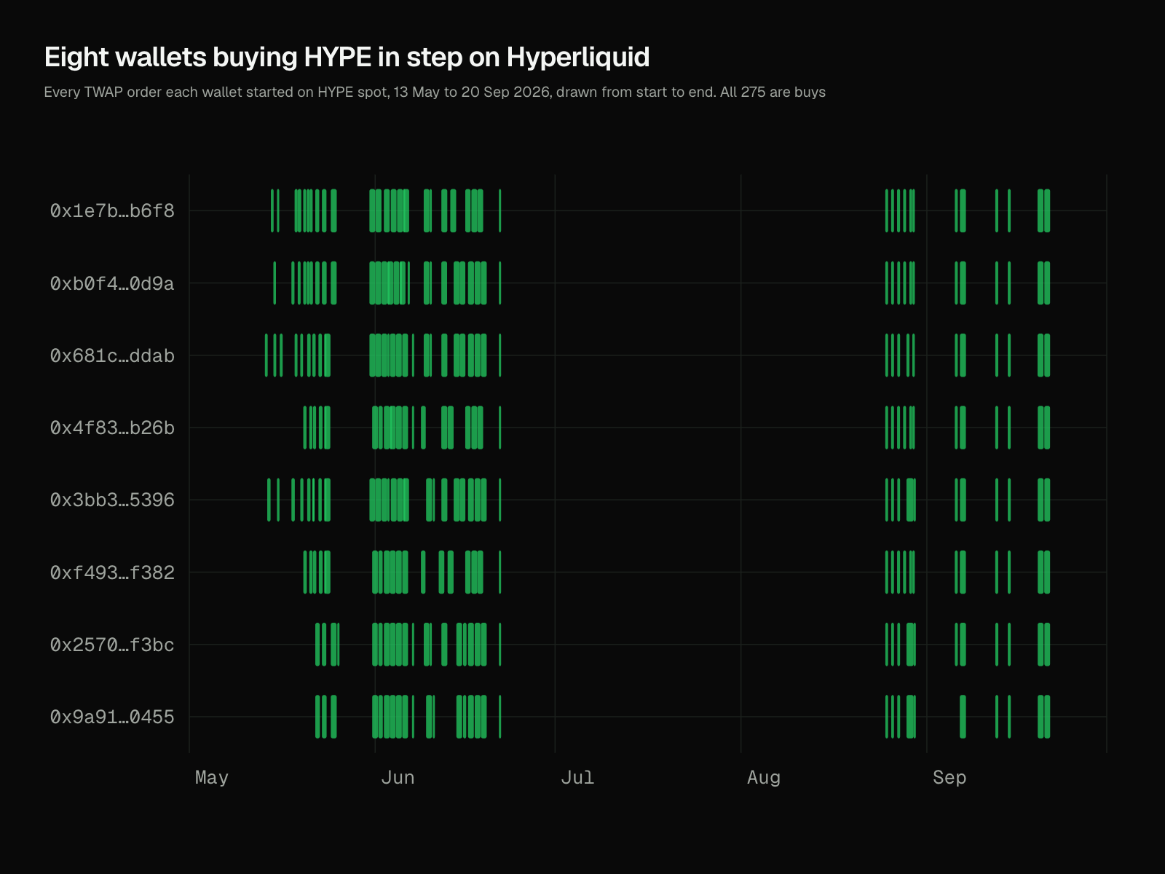1165x874 pixels.
Task: Select the latest TWAP bar in row 0x9a91…0455
Action: (x=1047, y=717)
